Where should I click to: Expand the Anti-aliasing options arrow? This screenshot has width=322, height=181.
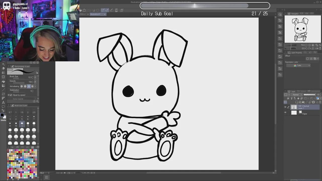pyautogui.click(x=35, y=86)
